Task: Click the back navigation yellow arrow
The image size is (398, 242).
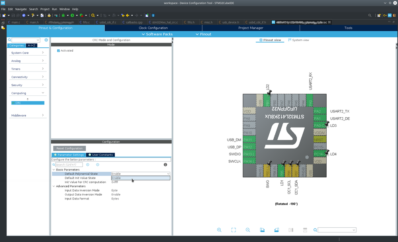Action: pyautogui.click(x=127, y=15)
